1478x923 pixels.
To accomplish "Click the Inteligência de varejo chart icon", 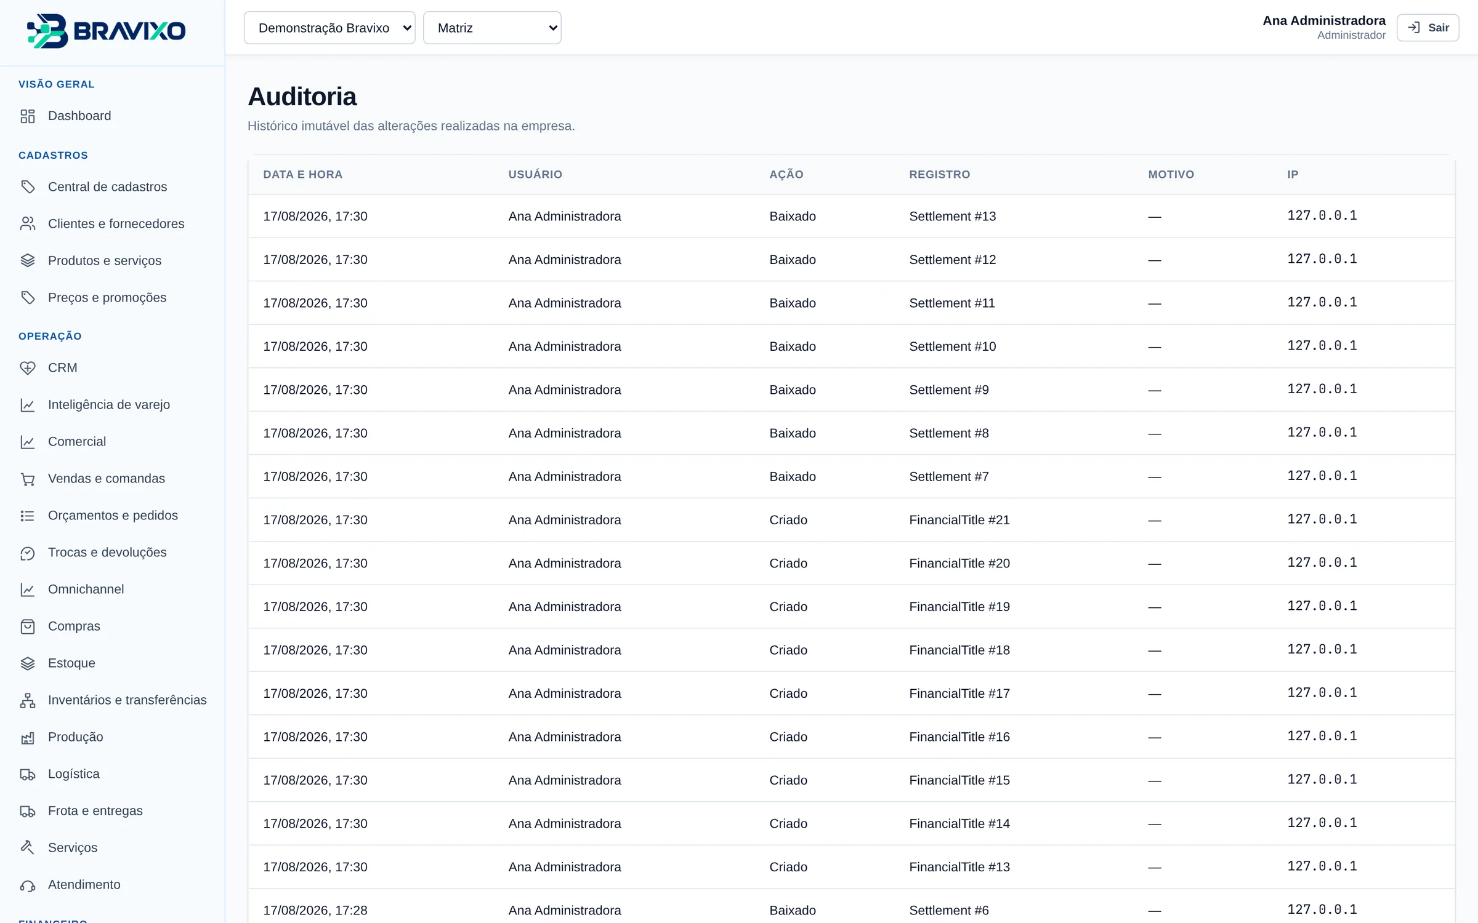I will 28,405.
